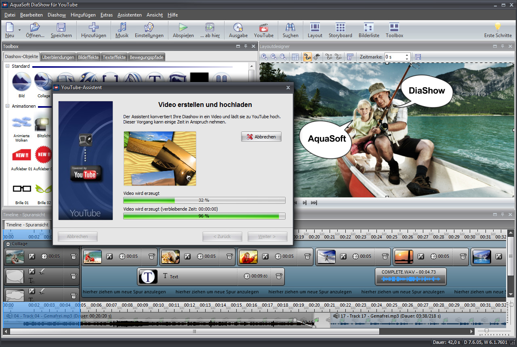This screenshot has width=517, height=347.
Task: Click zoom out icon in Layoutdesigner
Action: [274, 57]
